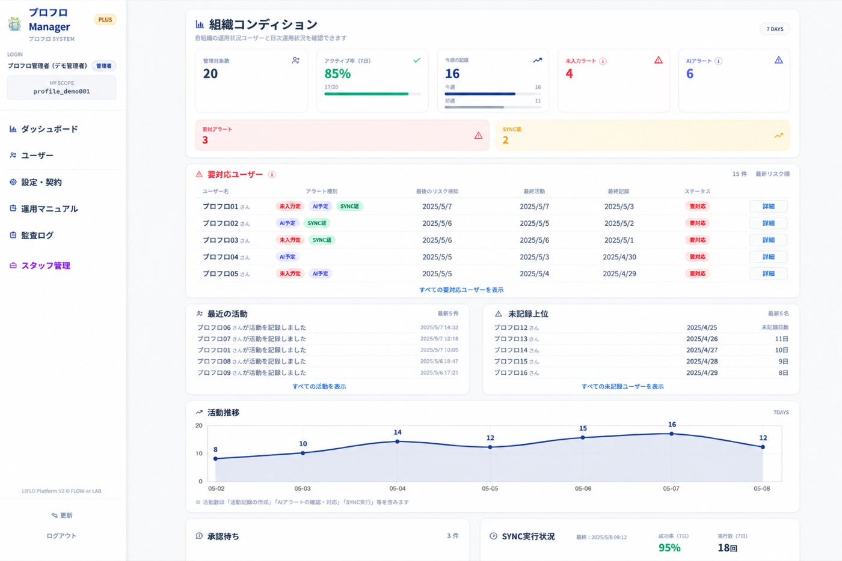The width and height of the screenshot is (842, 561).
Task: Click the すべての未記録ユーザーを表示 link
Action: pos(622,386)
